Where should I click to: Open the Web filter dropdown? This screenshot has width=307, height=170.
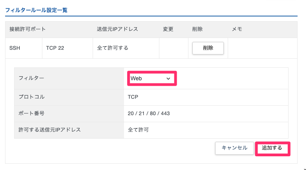pyautogui.click(x=151, y=78)
